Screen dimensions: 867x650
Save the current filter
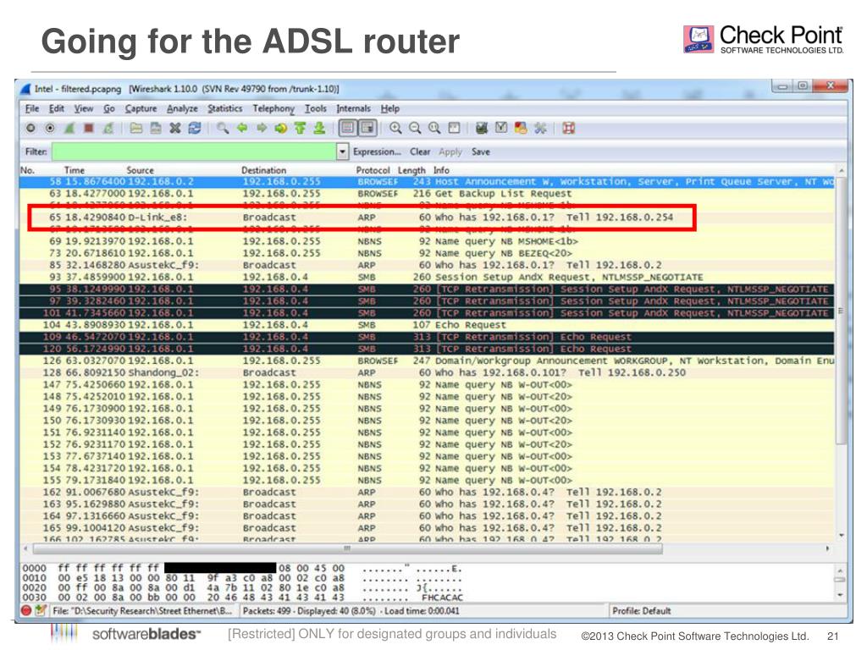point(481,151)
